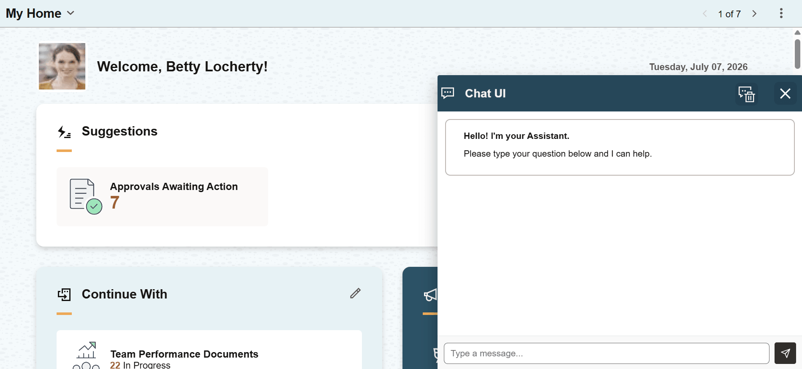802x369 pixels.
Task: Click the '22 In Progress' status text
Action: pos(140,365)
